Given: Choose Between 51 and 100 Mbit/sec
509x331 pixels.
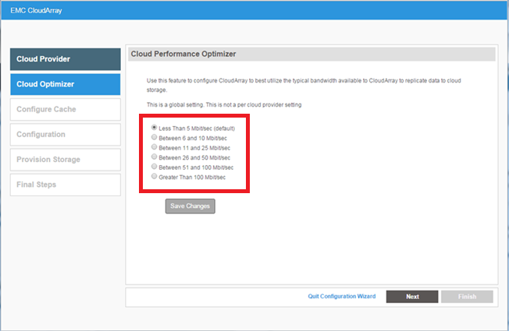Looking at the screenshot, I should point(155,167).
